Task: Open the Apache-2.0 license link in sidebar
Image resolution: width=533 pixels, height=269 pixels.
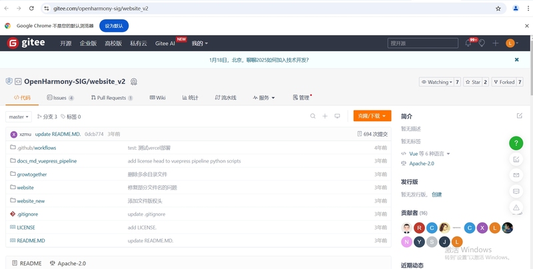Action: [x=422, y=163]
